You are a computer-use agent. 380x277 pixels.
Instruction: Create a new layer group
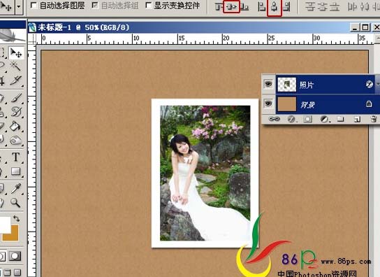(340, 119)
